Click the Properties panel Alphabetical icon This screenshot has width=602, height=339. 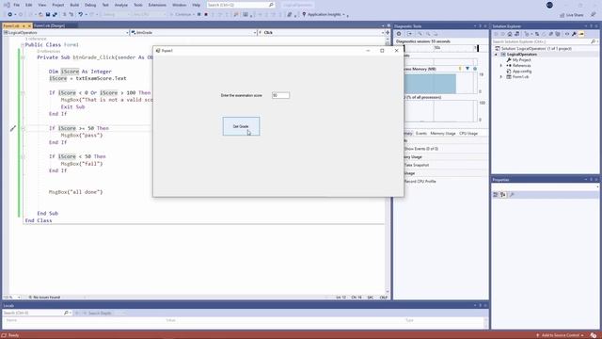pos(503,195)
